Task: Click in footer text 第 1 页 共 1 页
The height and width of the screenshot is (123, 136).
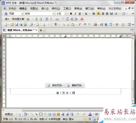Action: (x=66, y=93)
